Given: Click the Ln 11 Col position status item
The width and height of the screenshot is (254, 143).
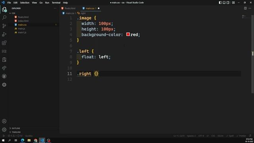Looking at the screenshot, I should coord(179,136).
